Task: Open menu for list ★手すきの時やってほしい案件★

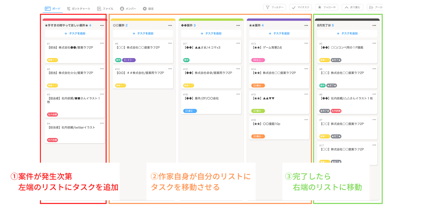Action: click(x=102, y=25)
